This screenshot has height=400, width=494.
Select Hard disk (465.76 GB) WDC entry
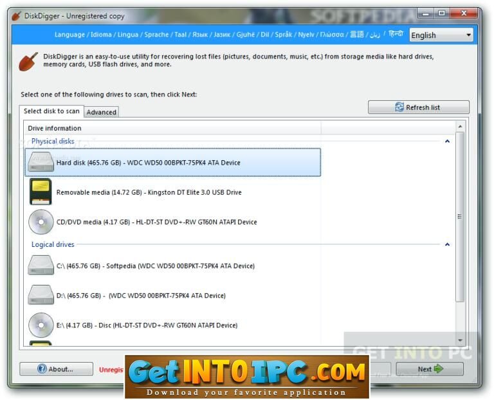click(x=172, y=162)
